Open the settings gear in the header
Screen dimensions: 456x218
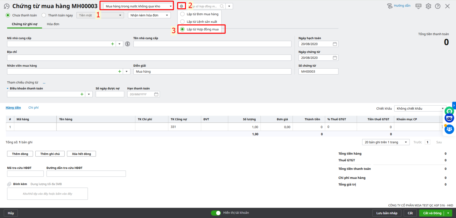428,6
